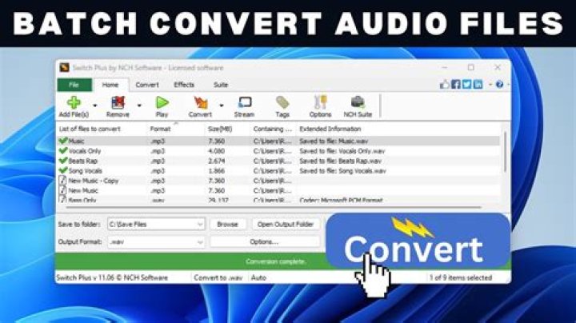Click the New Music - Copy file icon
Viewport: 576px width, 323px height.
tap(63, 180)
